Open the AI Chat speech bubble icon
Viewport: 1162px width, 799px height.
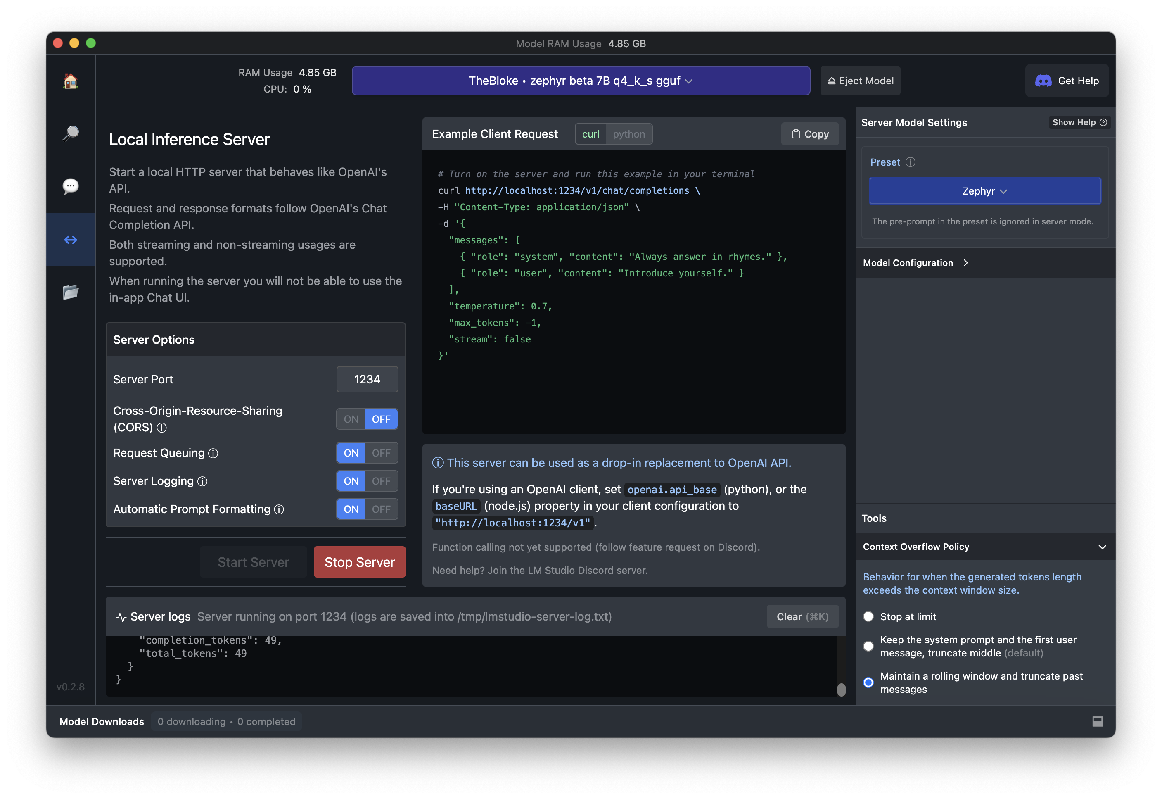(71, 186)
